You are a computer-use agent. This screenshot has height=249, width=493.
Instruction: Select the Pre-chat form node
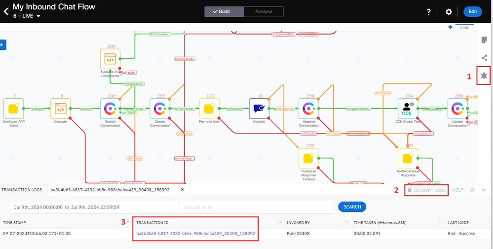click(x=209, y=109)
